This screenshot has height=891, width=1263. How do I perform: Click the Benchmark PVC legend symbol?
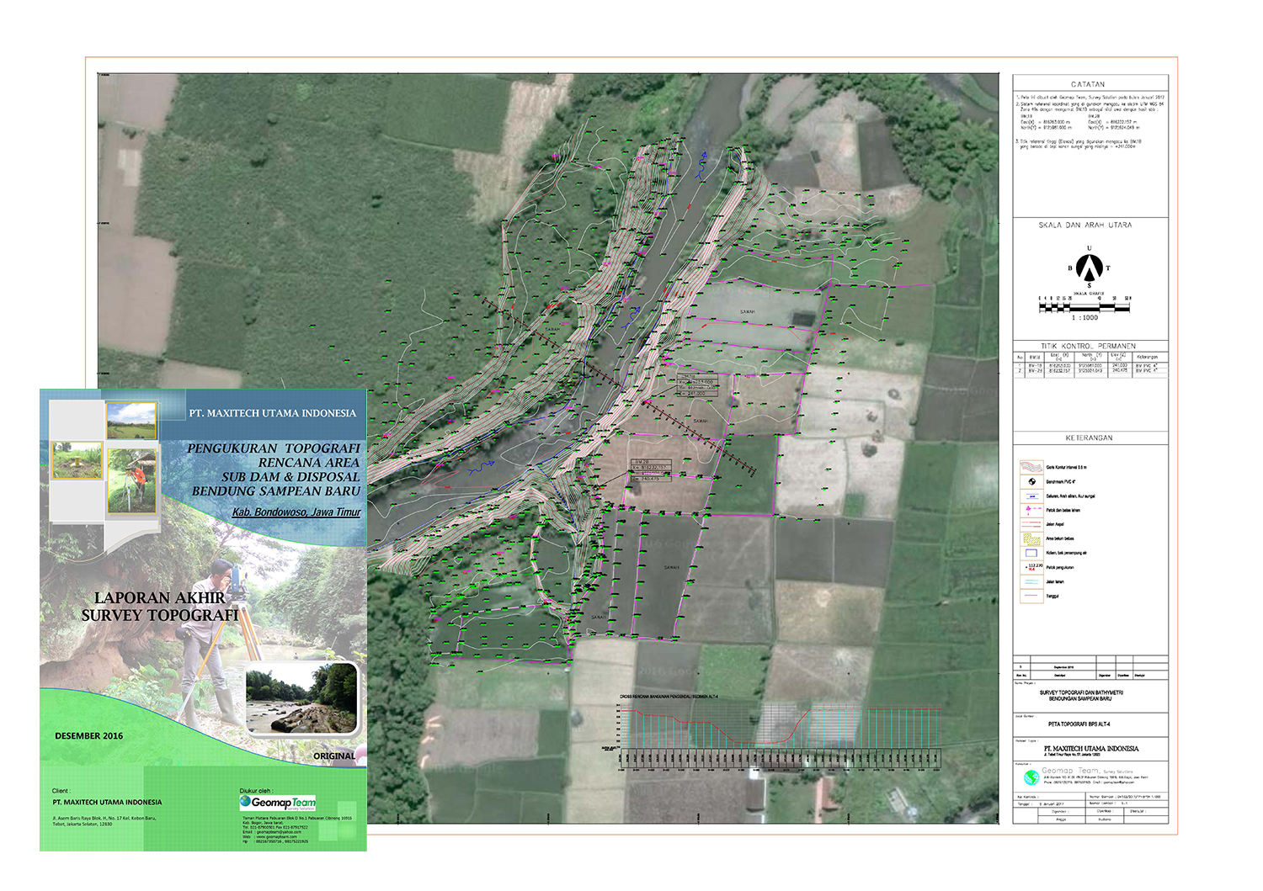[x=1031, y=482]
